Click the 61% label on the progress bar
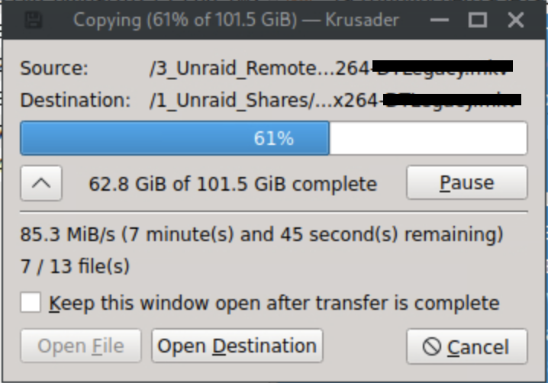 [274, 138]
